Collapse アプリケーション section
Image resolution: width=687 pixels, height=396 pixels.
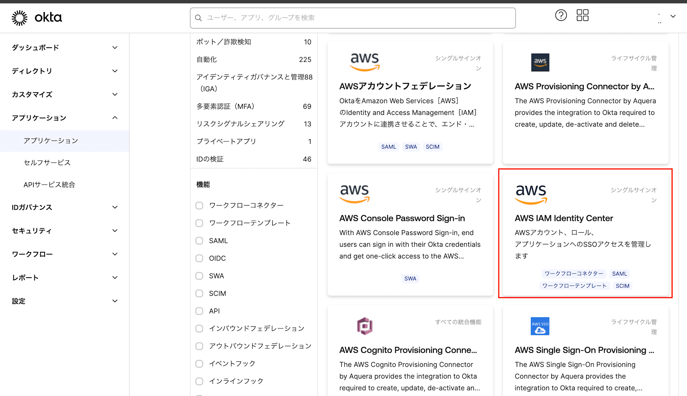click(x=65, y=118)
